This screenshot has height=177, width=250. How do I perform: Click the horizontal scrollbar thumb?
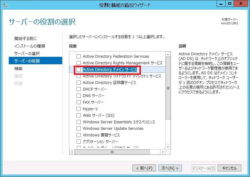pyautogui.click(x=112, y=152)
